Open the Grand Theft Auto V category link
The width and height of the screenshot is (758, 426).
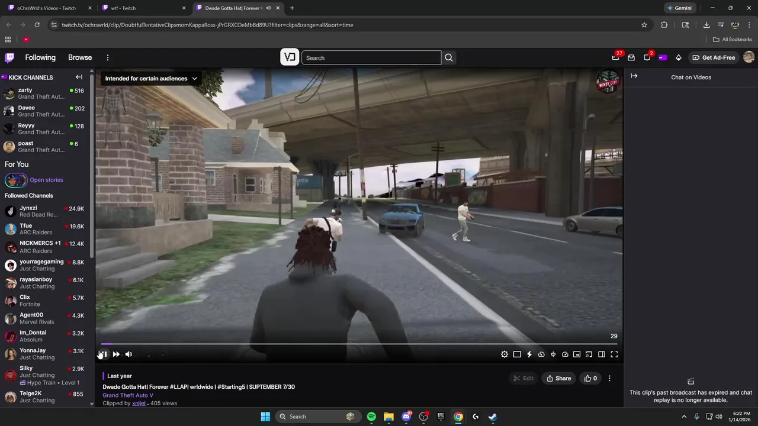(128, 395)
